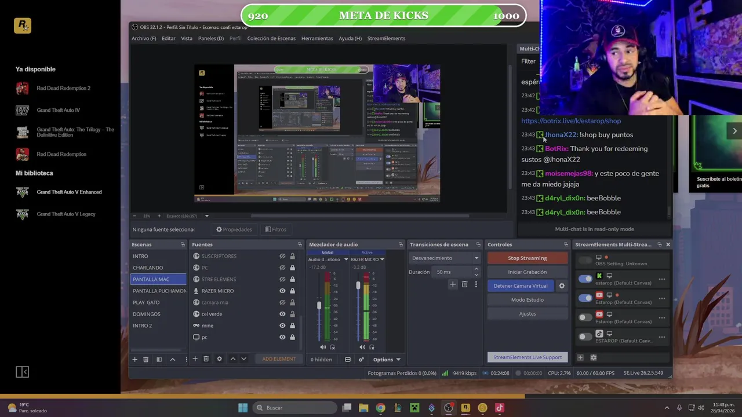
Task: Add a new scene with the Escenas plus icon
Action: click(x=134, y=359)
